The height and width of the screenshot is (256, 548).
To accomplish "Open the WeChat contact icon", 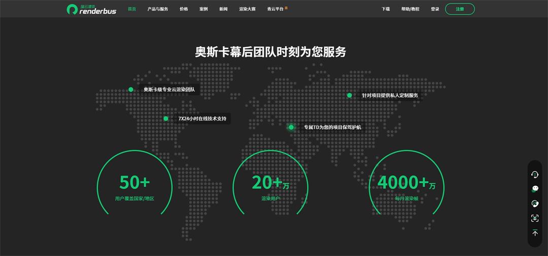I will (x=535, y=189).
